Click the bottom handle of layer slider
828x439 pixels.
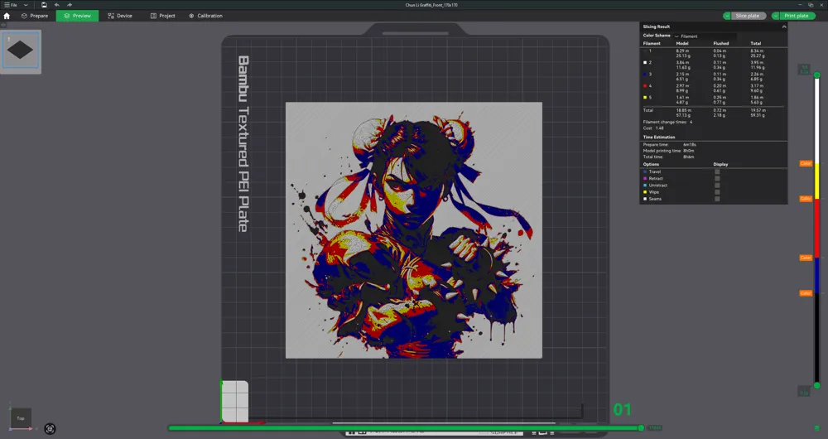click(817, 386)
